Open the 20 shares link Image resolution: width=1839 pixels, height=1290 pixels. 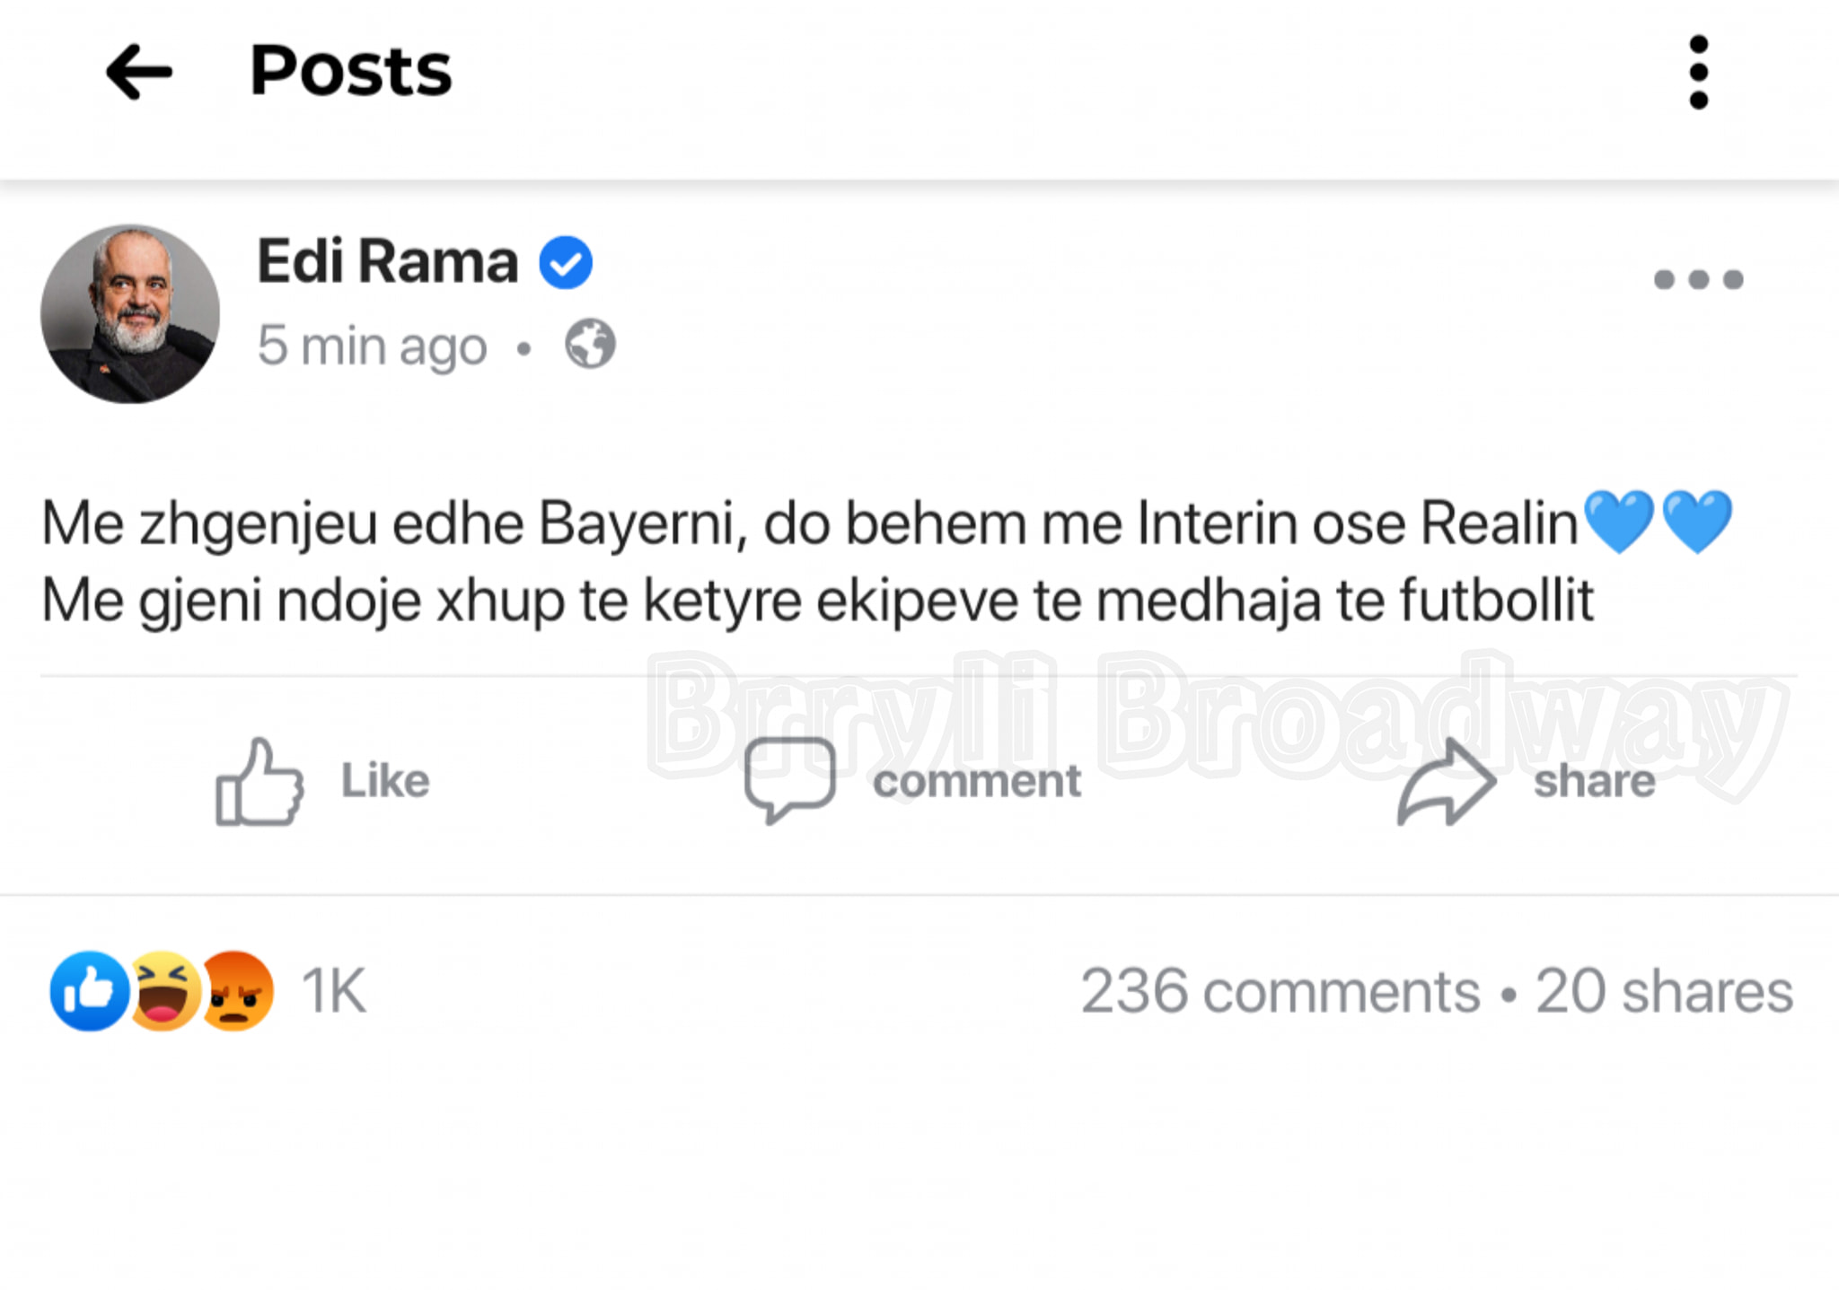(x=1664, y=992)
